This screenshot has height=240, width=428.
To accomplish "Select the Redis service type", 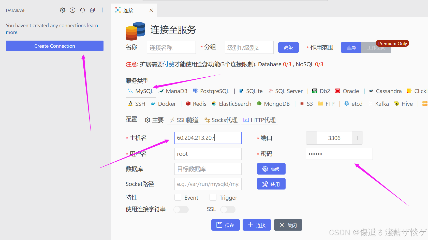I will coord(196,104).
